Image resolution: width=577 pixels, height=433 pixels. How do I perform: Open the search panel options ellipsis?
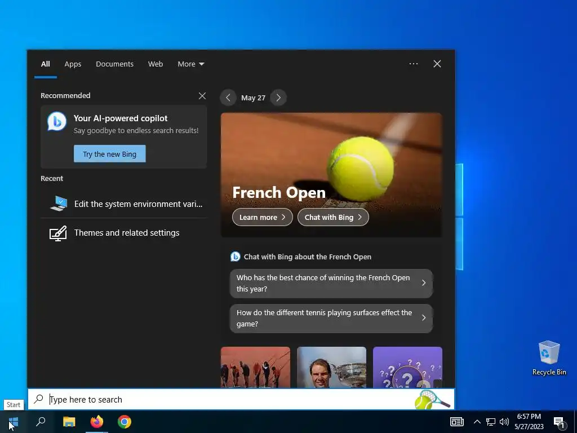(x=414, y=64)
